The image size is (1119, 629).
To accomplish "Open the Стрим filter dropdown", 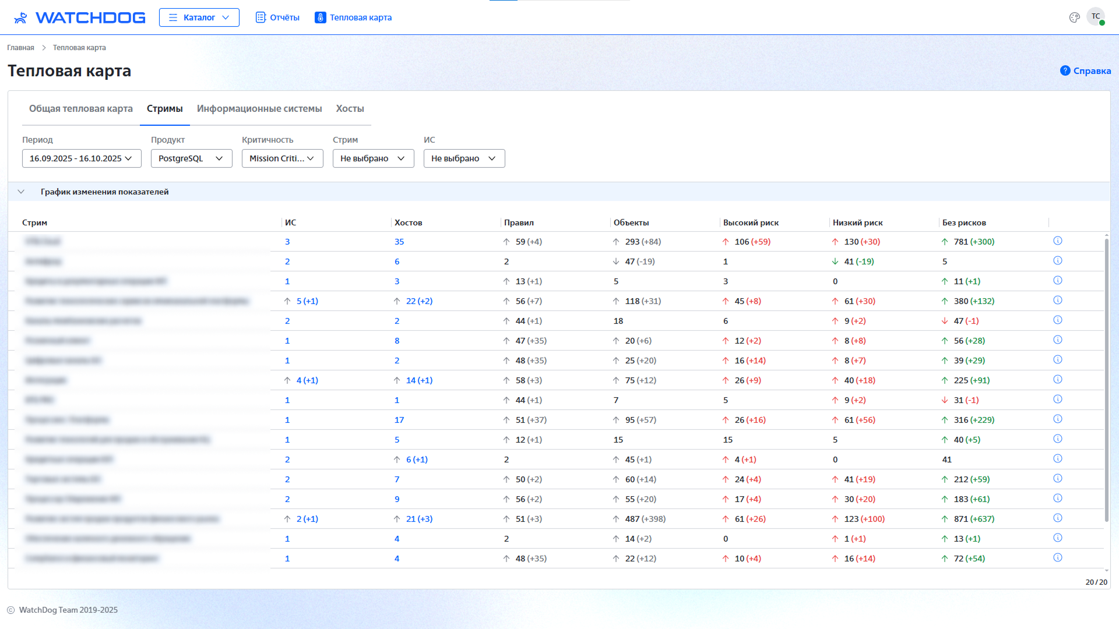I will pos(373,158).
